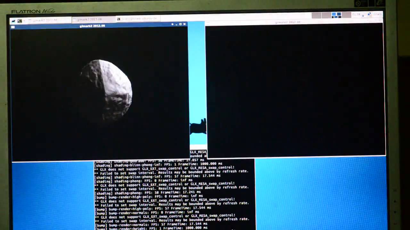Image resolution: width=410 pixels, height=230 pixels.
Task: Open window menu icon of left glmark2 window
Action: tap(13, 27)
